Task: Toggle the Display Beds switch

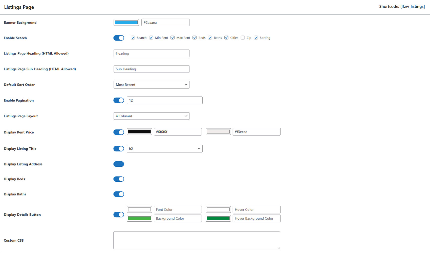Action: 119,179
